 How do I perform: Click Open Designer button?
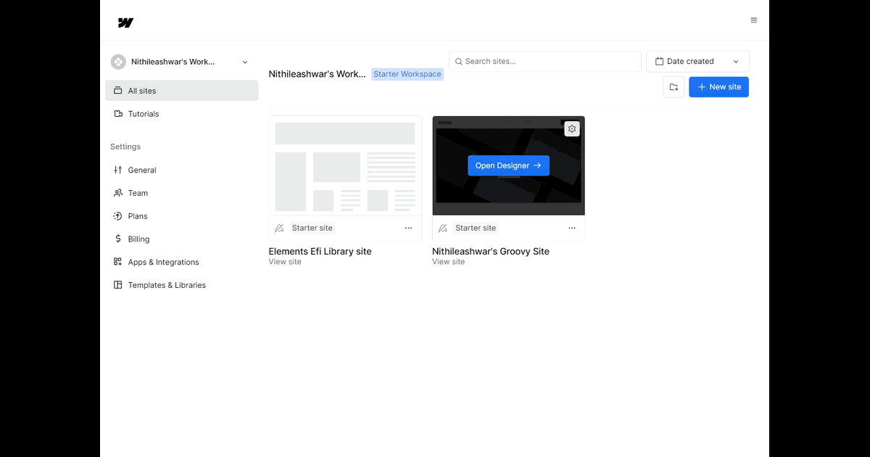(x=508, y=165)
